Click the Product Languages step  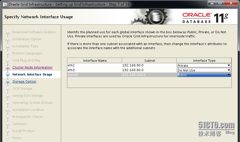[27, 53]
